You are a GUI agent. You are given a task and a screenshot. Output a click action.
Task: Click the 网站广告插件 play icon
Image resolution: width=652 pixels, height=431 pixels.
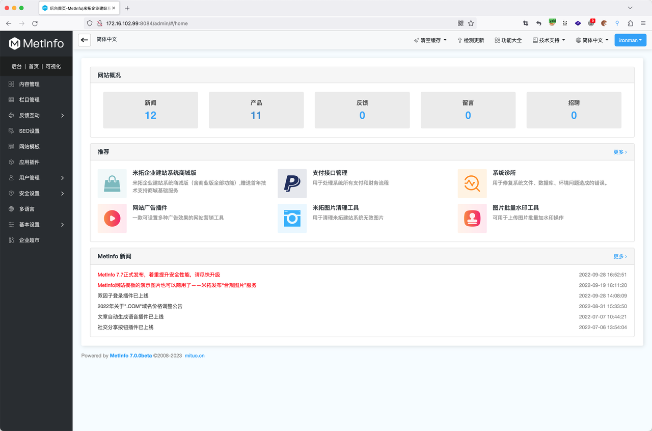(112, 219)
